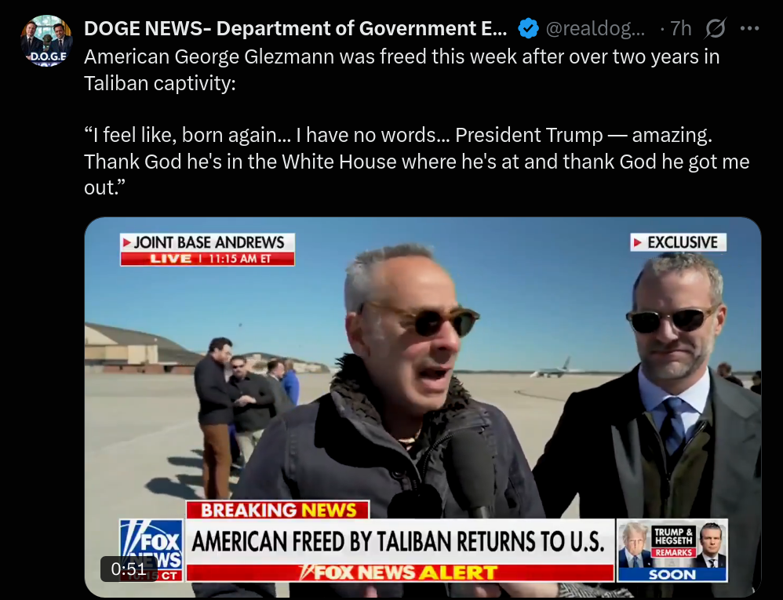Open the three-dot more options menu

[749, 28]
